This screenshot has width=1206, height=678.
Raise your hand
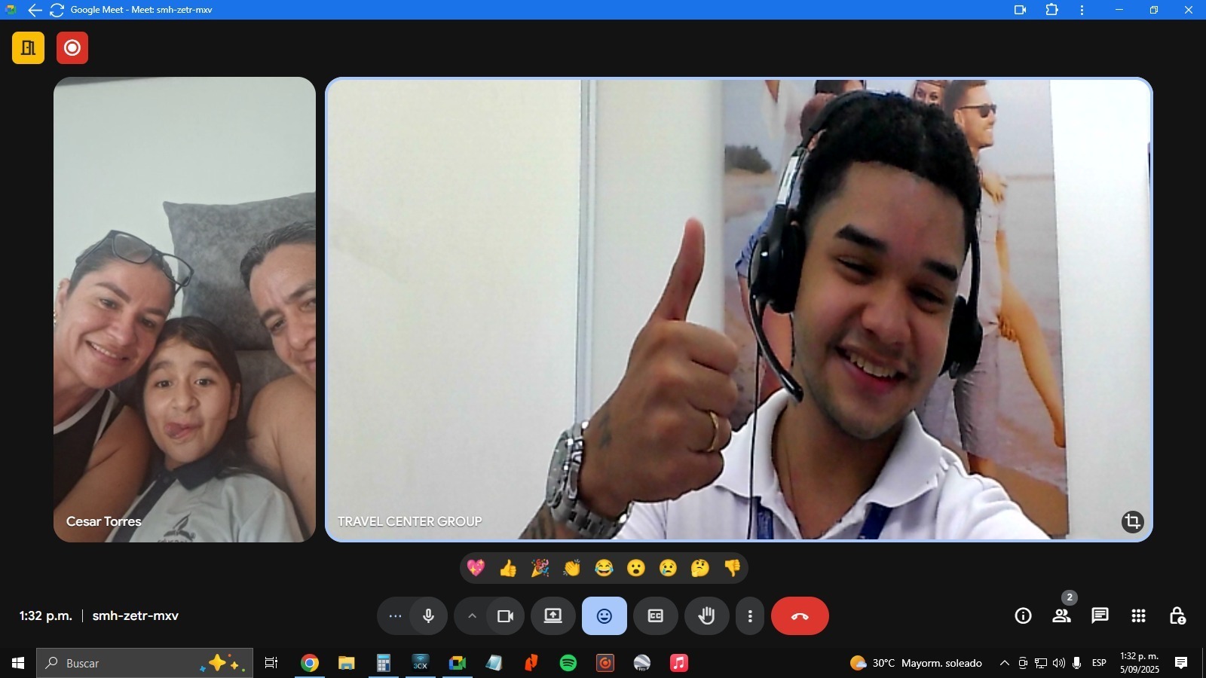point(706,616)
